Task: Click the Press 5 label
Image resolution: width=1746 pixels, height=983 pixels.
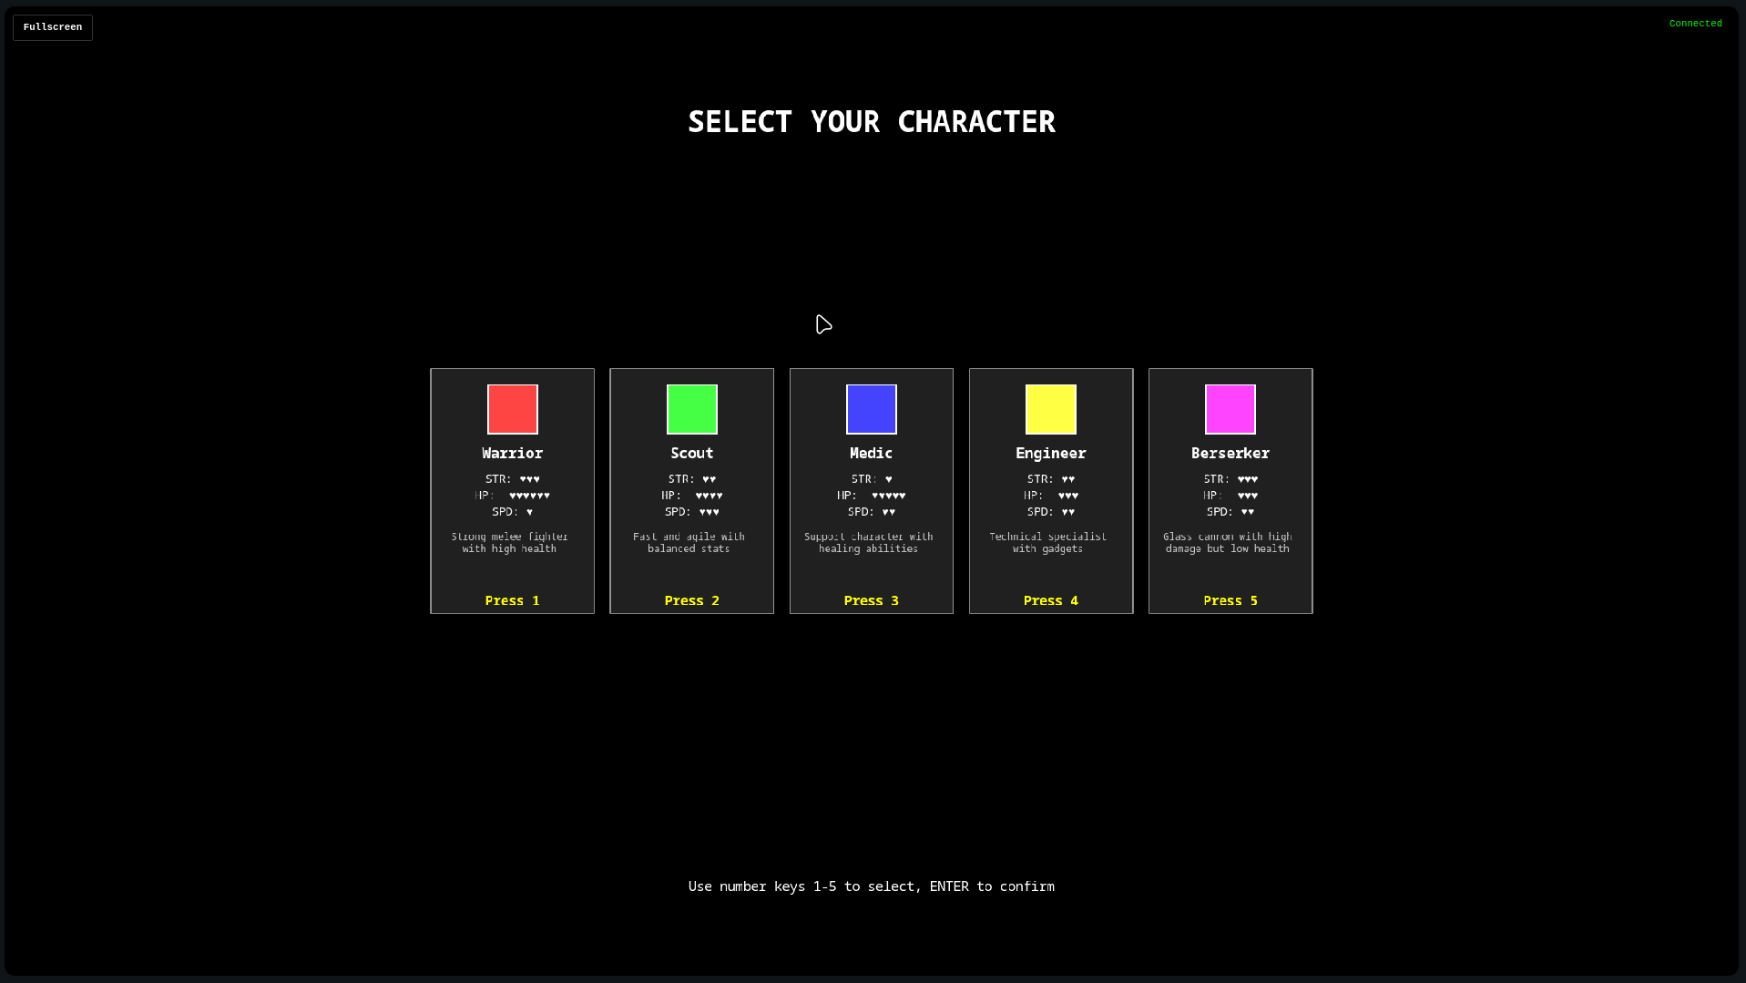Action: click(x=1230, y=600)
